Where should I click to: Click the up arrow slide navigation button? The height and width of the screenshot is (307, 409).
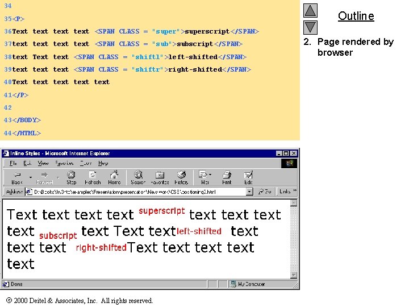(310, 11)
